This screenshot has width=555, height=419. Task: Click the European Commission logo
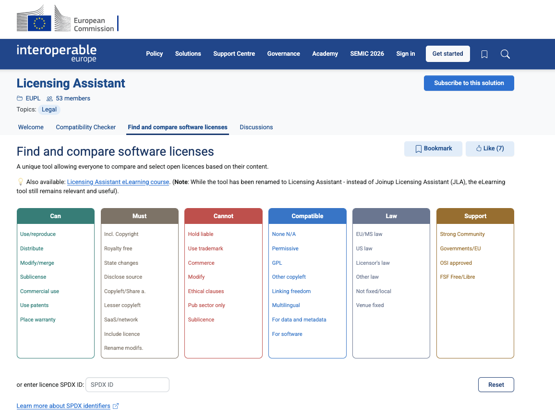click(x=68, y=19)
